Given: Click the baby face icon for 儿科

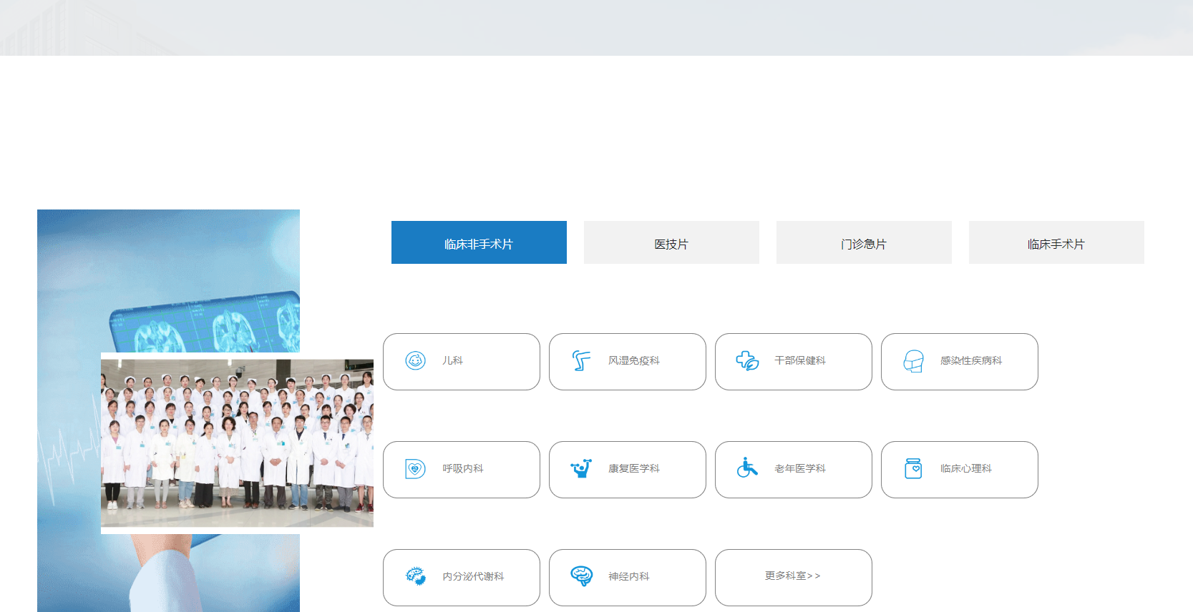Looking at the screenshot, I should coord(415,360).
